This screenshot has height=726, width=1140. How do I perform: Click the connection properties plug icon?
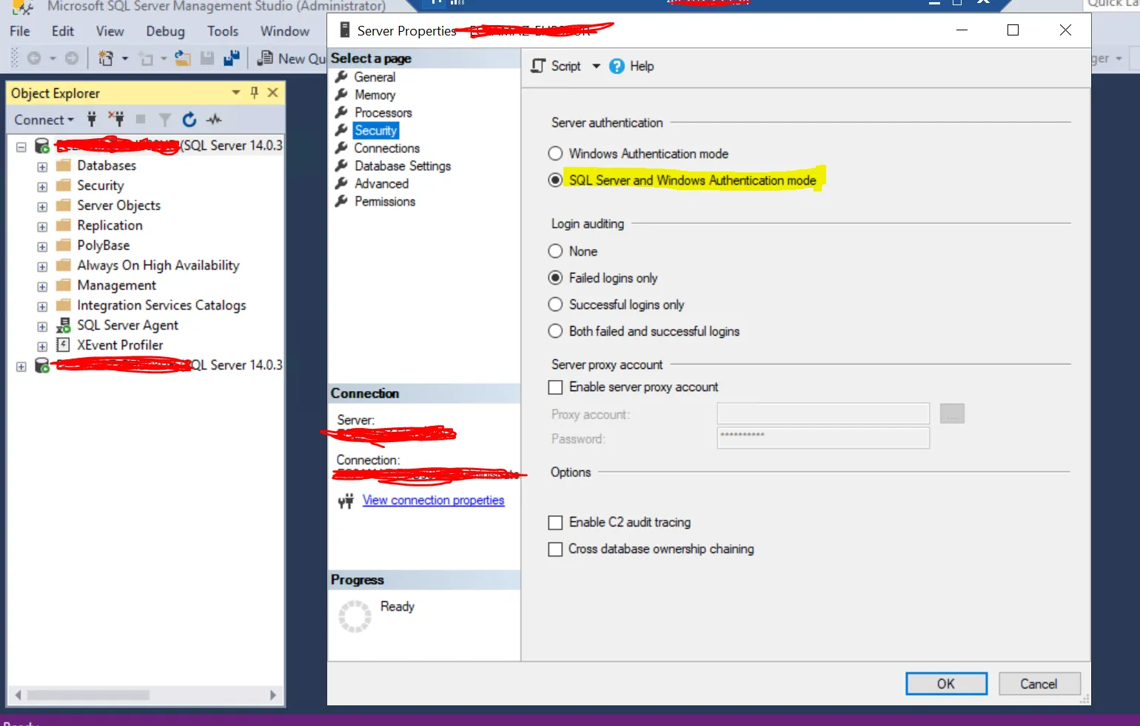coord(346,501)
